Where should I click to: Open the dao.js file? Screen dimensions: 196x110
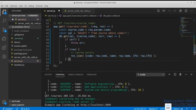click(17, 42)
